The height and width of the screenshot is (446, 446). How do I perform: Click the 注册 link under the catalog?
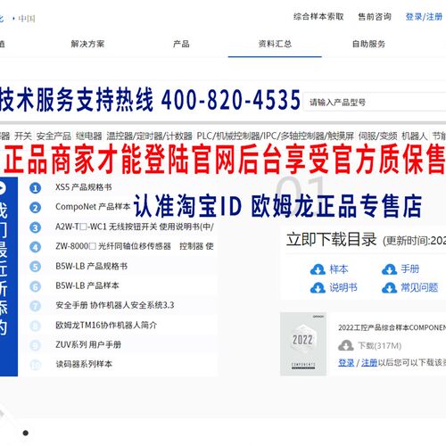point(369,363)
